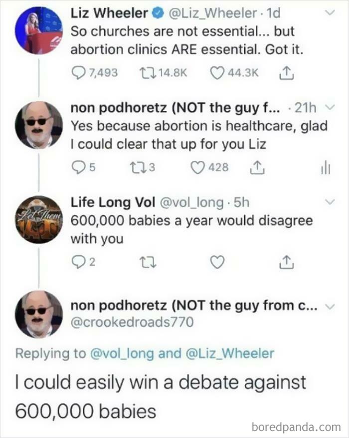The image size is (349, 438).
Task: Share Life Long Vol's tweet
Action: 286,262
